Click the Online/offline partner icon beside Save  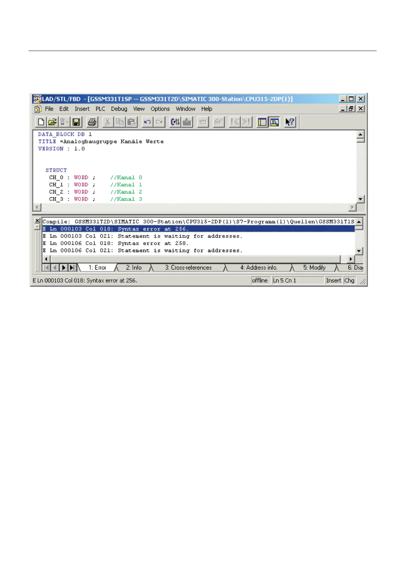coord(64,122)
